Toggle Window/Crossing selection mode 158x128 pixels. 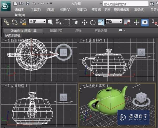pyautogui.click(x=75, y=22)
